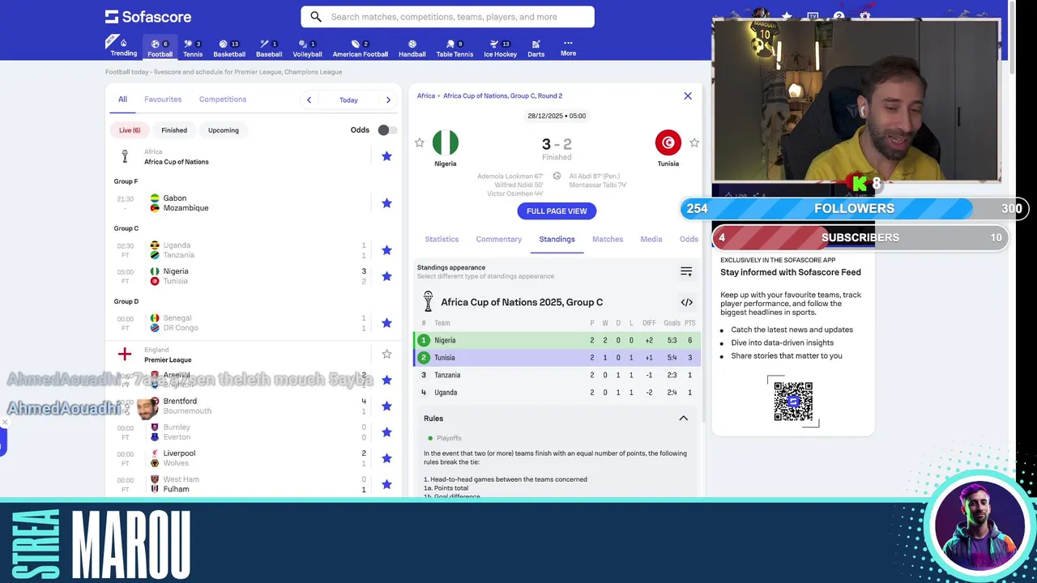This screenshot has height=583, width=1037.
Task: Switch to the All matches tab
Action: point(122,100)
